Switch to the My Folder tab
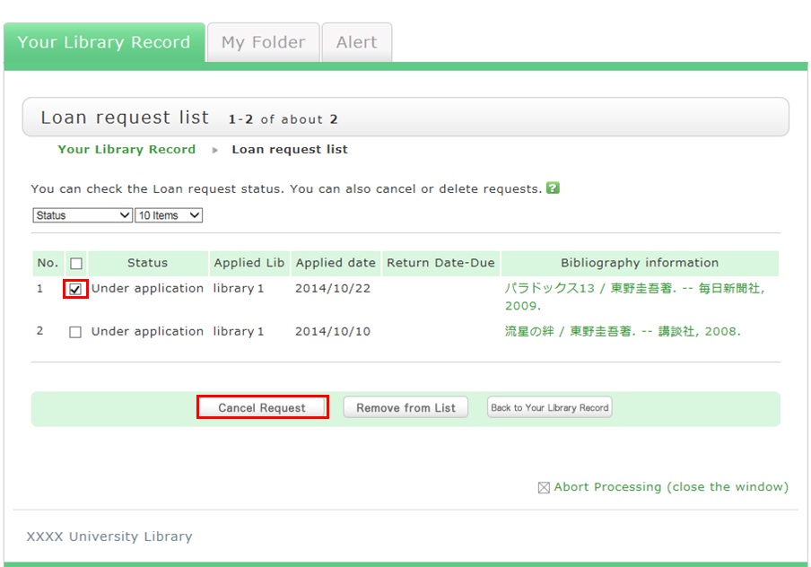The height and width of the screenshot is (567, 811). (263, 43)
